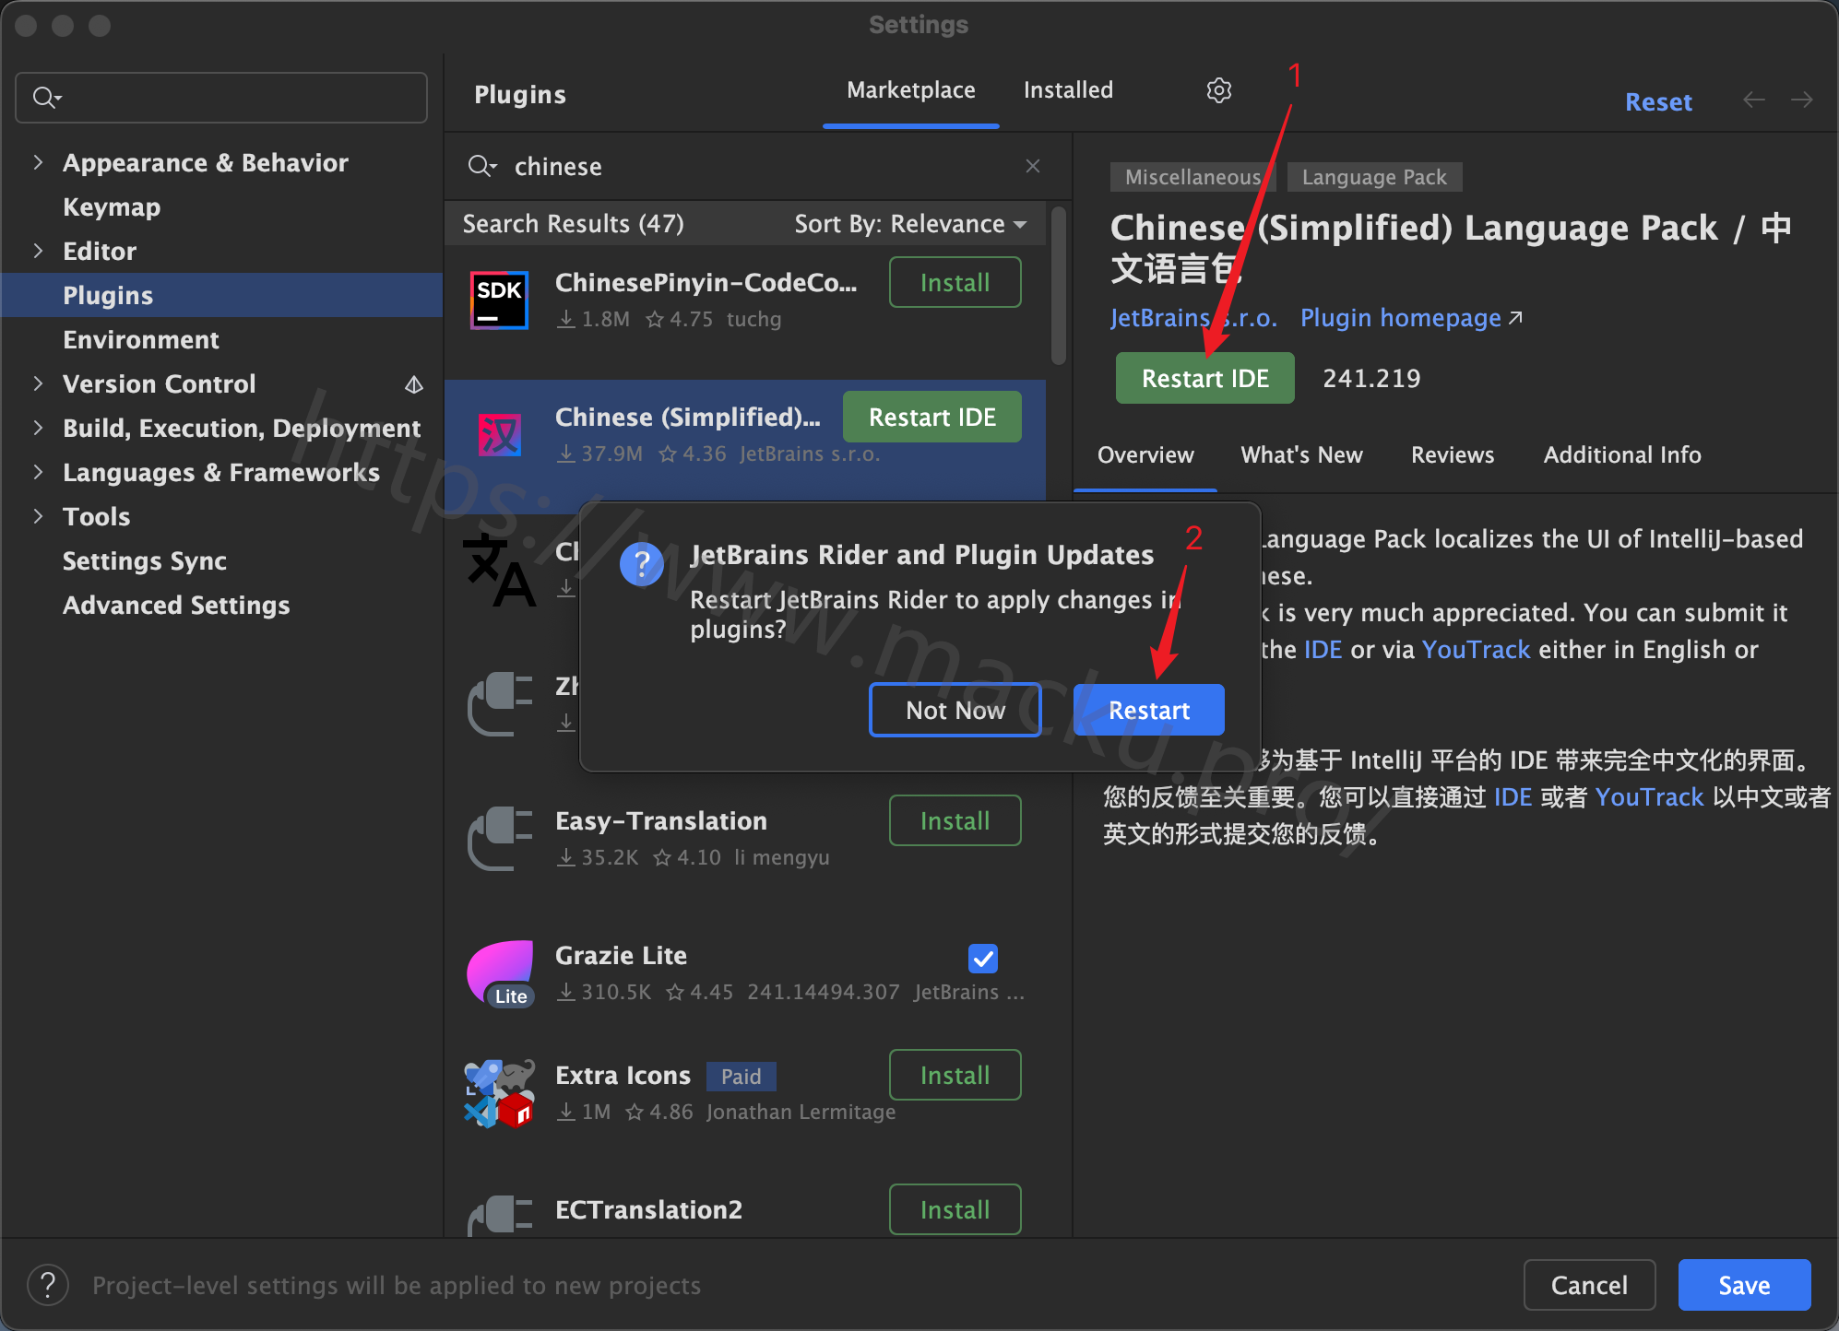Click the Grazie Lite plugin icon
Screen dimensions: 1839x1331
coord(499,973)
